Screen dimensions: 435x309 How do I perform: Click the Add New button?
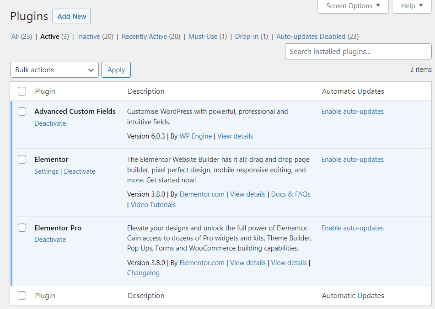tap(72, 16)
